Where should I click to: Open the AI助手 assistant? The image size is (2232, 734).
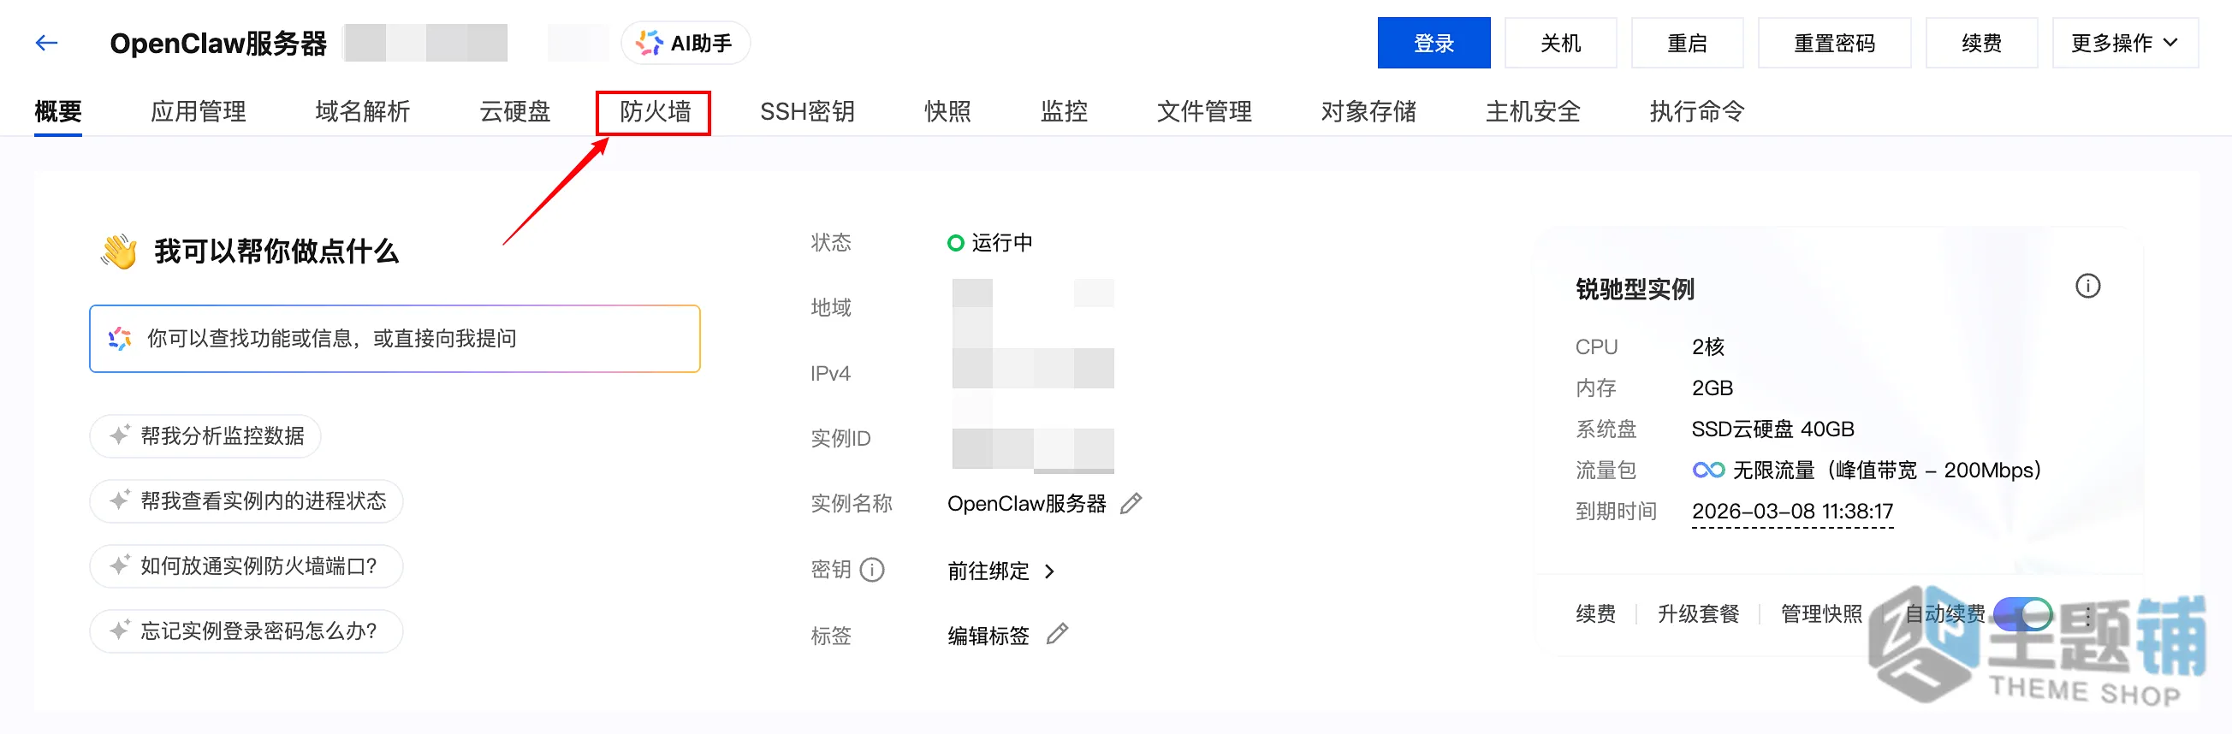coord(685,43)
